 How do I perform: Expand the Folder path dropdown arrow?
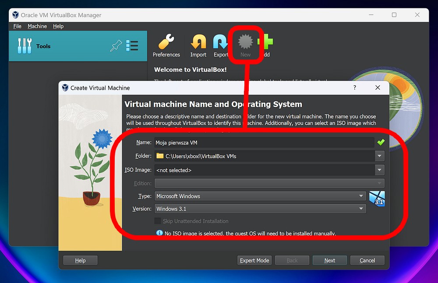380,156
